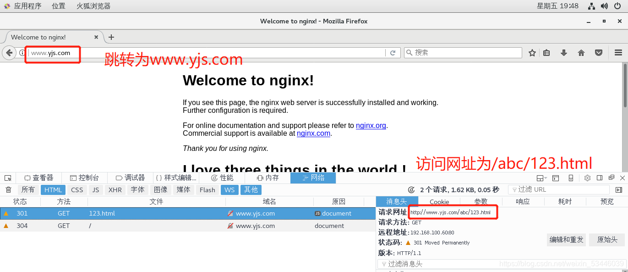This screenshot has width=628, height=272.
Task: Toggle the WS request filter
Action: coord(229,190)
